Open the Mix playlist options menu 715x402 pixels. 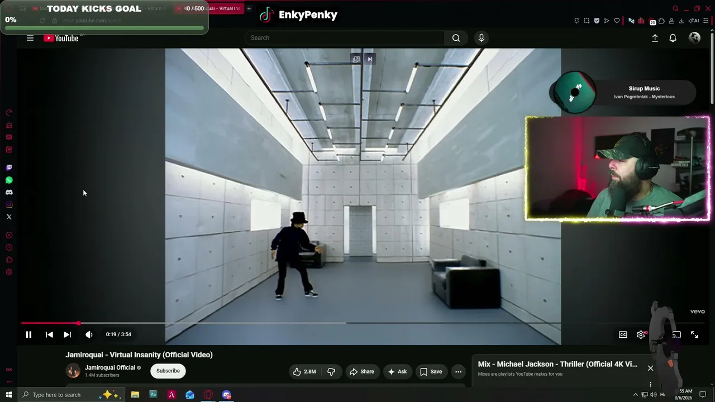[650, 384]
